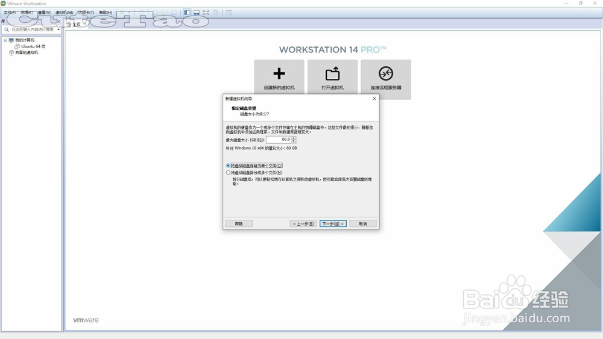Click the Create New Virtual Machine plus tile
The height and width of the screenshot is (339, 603).
point(279,76)
